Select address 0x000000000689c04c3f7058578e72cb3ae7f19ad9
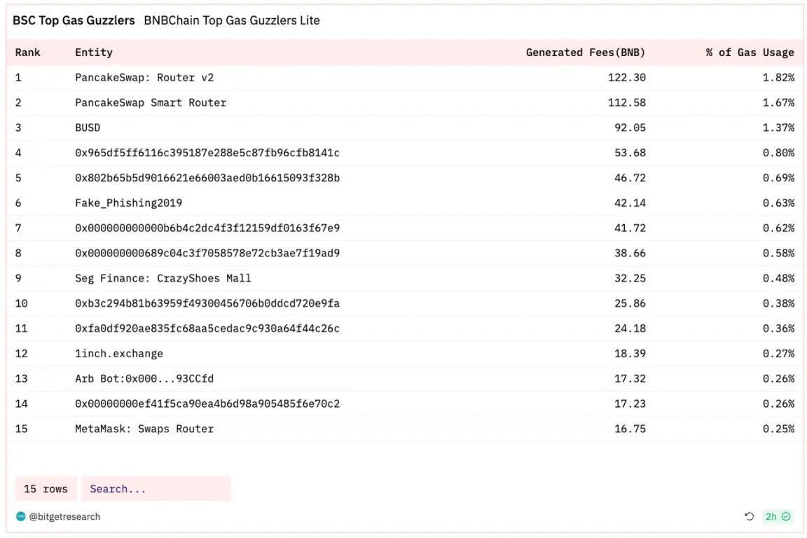Image resolution: width=807 pixels, height=538 pixels. click(x=207, y=254)
